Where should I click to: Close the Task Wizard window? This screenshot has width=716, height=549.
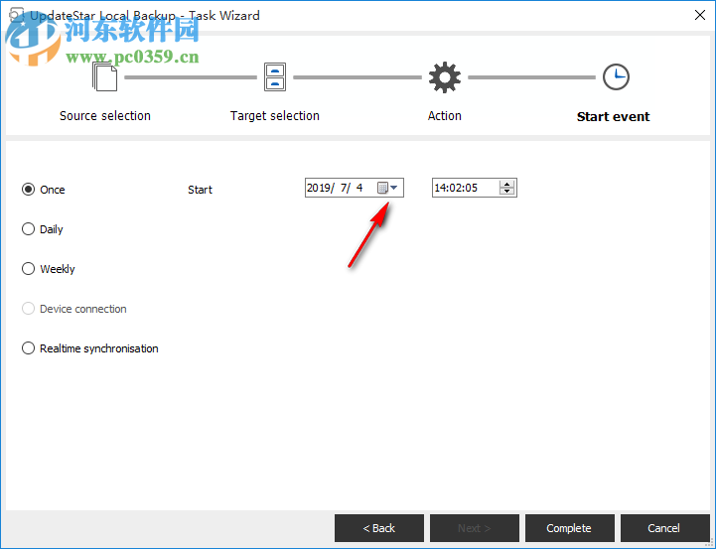pyautogui.click(x=699, y=15)
